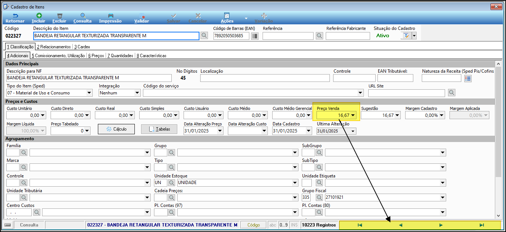Click the Unidade Estoque magnifier icon
Viewport: 506px width, 232px height.
click(x=171, y=183)
